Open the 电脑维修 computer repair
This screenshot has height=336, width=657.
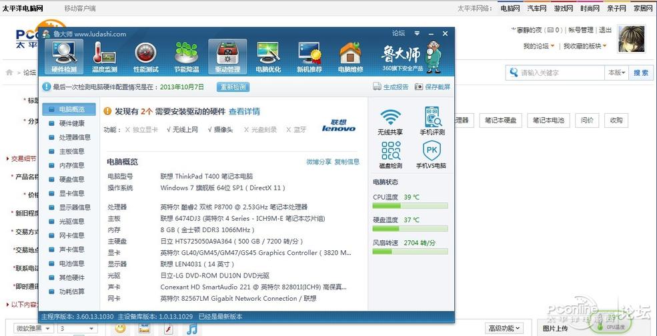[x=350, y=57]
